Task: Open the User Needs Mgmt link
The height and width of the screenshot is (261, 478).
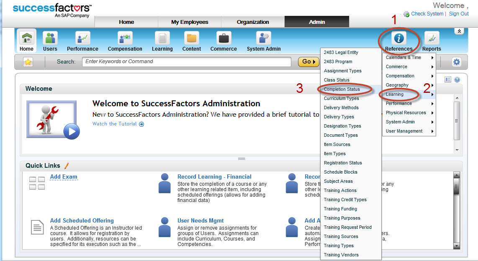Action: pyautogui.click(x=200, y=220)
